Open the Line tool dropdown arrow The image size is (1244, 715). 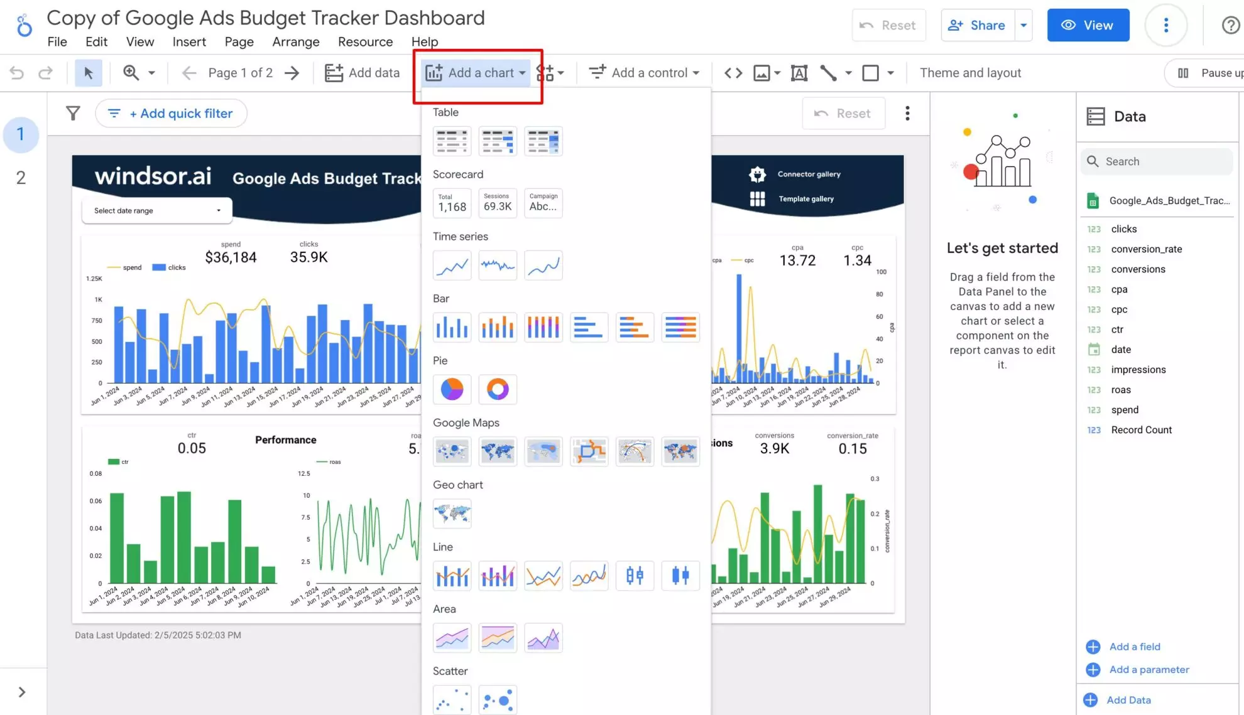tap(848, 73)
